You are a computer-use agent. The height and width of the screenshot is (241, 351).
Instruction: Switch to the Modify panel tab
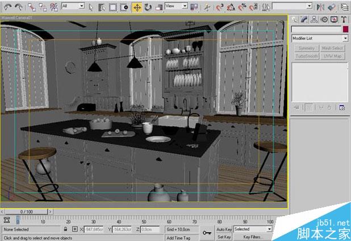click(304, 20)
